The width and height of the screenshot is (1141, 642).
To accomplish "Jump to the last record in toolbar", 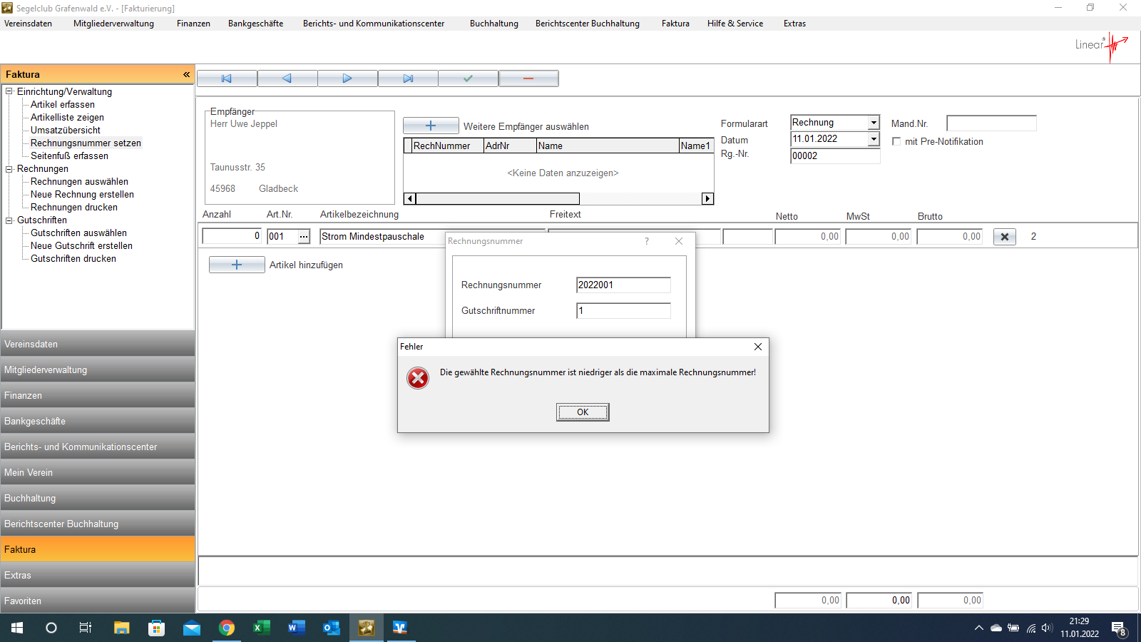I will 408,78.
